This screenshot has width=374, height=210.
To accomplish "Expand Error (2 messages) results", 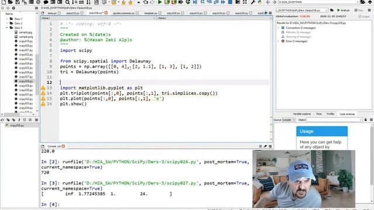I will [x=278, y=41].
